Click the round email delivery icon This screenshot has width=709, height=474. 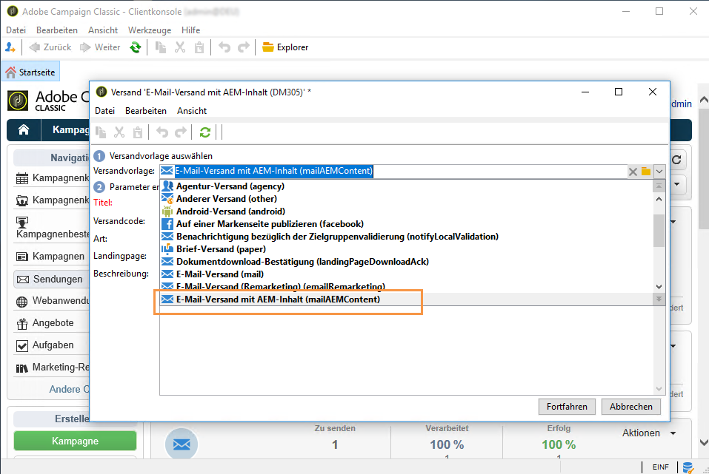coord(182,444)
